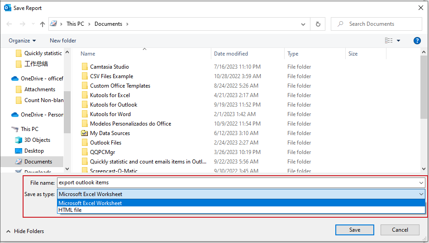Select the Outlook Files folder icon
This screenshot has height=243, width=429.
click(x=85, y=143)
